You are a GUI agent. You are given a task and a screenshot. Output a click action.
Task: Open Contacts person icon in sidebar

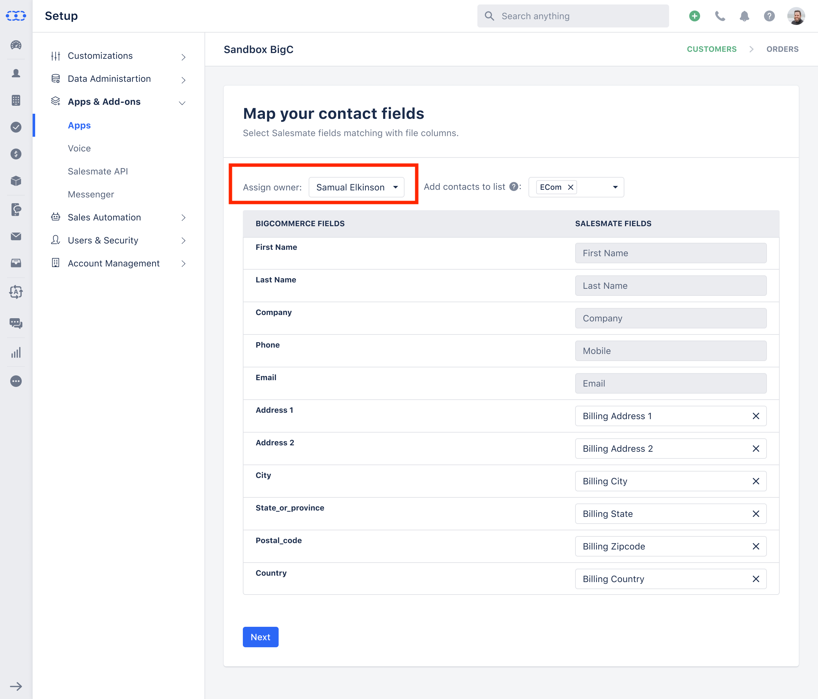point(16,73)
